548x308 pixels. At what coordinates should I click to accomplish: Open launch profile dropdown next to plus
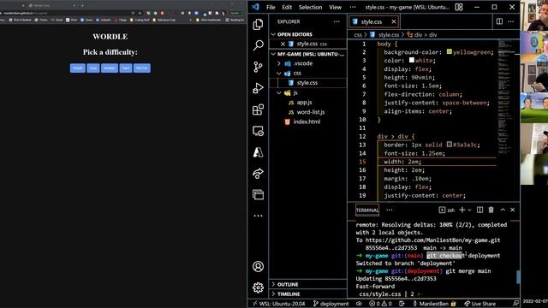[470, 210]
